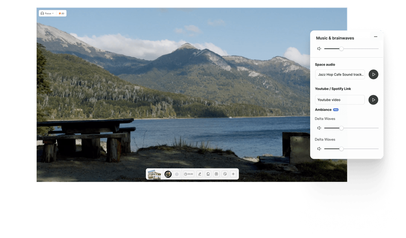Select the pencil notes tool in toolbar
Viewport: 406px width, 238px height.
click(200, 174)
